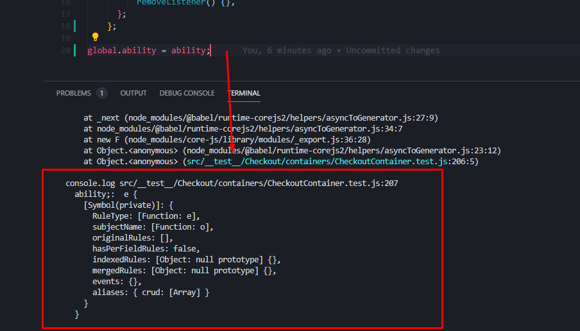This screenshot has width=580, height=331.
Task: Click the 'ability;: e {' output line
Action: (106, 194)
